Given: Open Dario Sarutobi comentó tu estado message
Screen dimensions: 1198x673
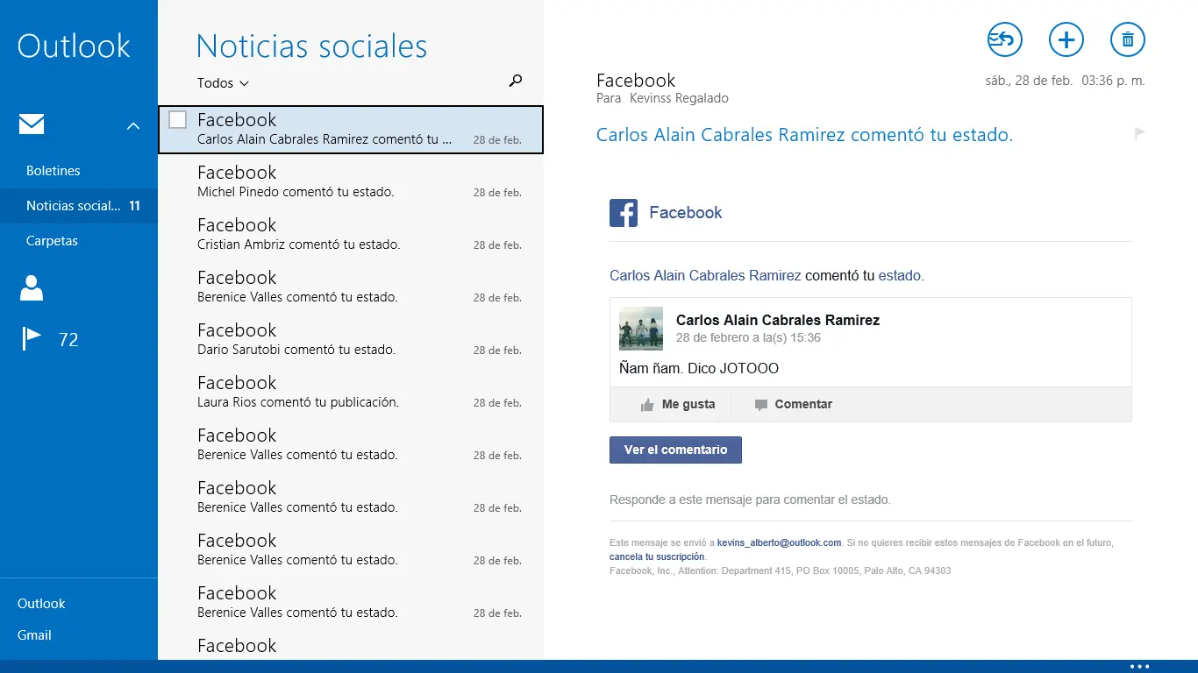Looking at the screenshot, I should tap(351, 339).
